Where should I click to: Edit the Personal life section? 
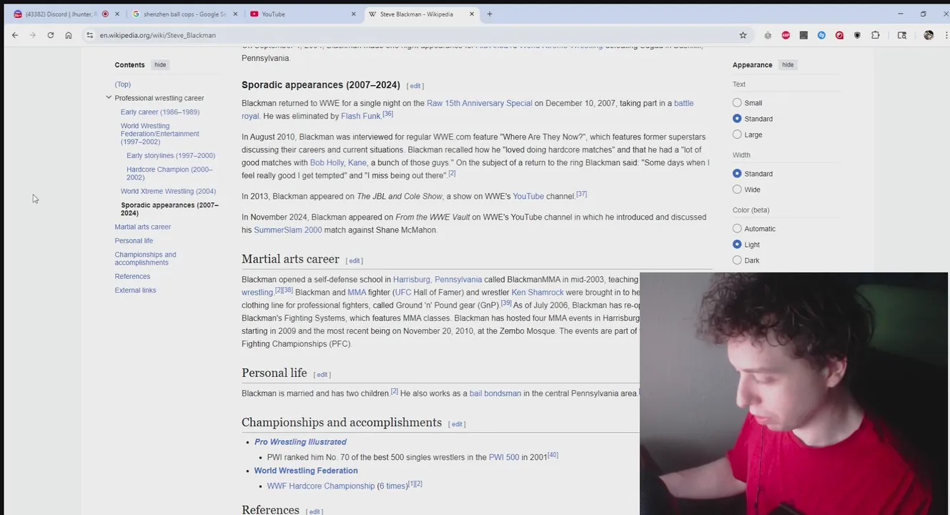coord(322,375)
